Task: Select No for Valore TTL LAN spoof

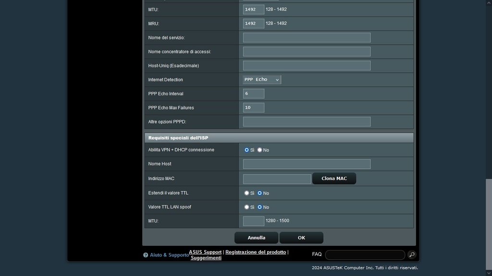Action: (260, 207)
